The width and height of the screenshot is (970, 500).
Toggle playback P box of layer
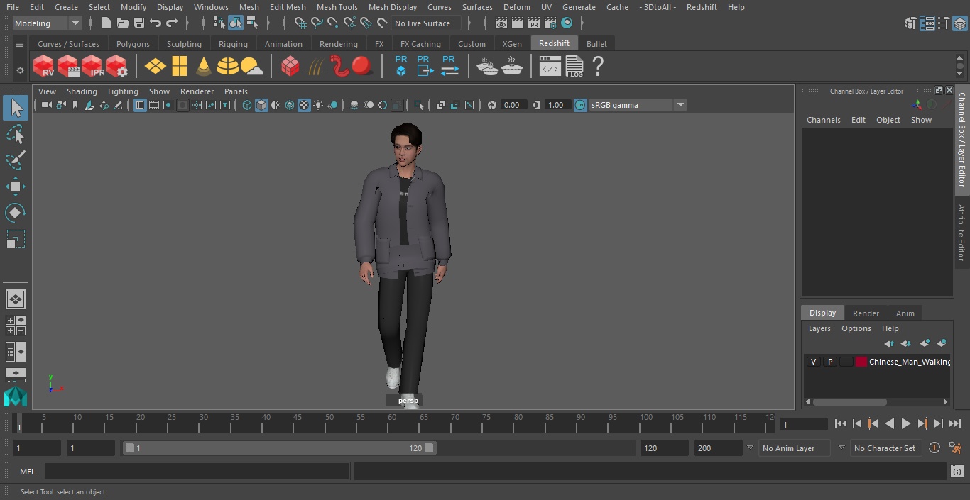coord(829,362)
